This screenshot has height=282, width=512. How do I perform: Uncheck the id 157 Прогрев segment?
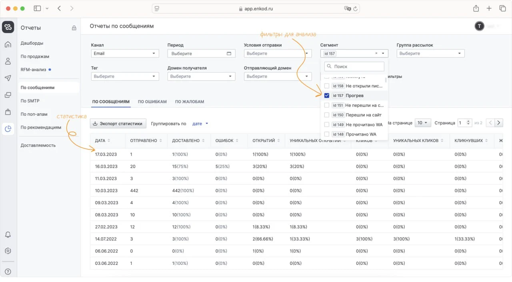[327, 96]
